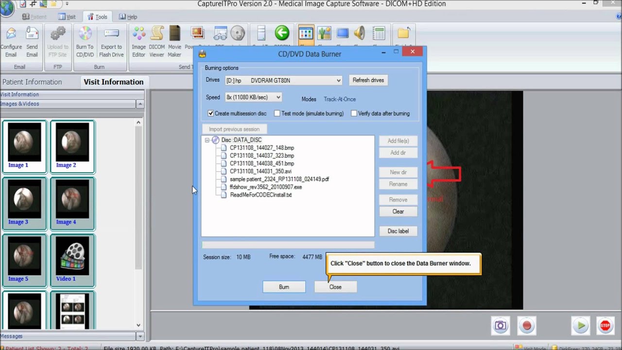This screenshot has width=622, height=350.
Task: Open the Movie Maker tool
Action: click(174, 42)
